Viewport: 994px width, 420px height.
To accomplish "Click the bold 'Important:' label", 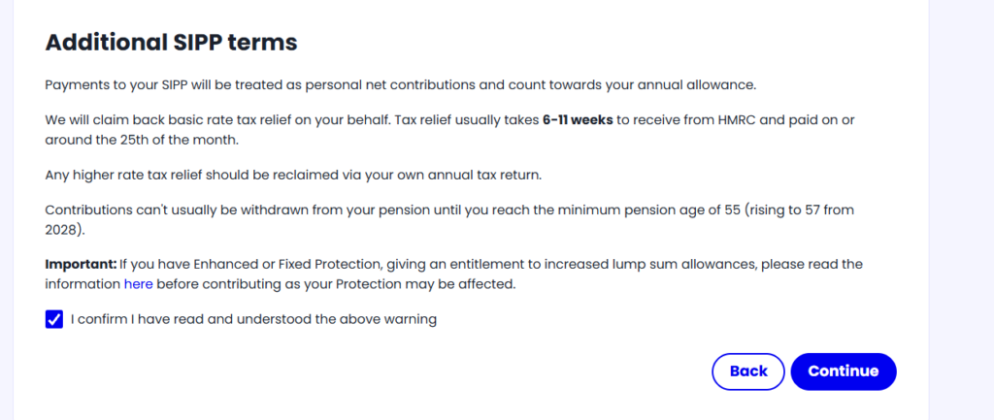I will pos(82,264).
